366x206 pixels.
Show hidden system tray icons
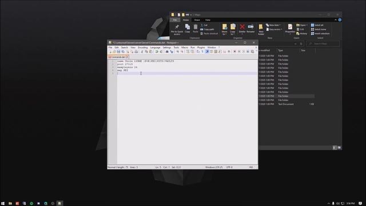(x=329, y=204)
